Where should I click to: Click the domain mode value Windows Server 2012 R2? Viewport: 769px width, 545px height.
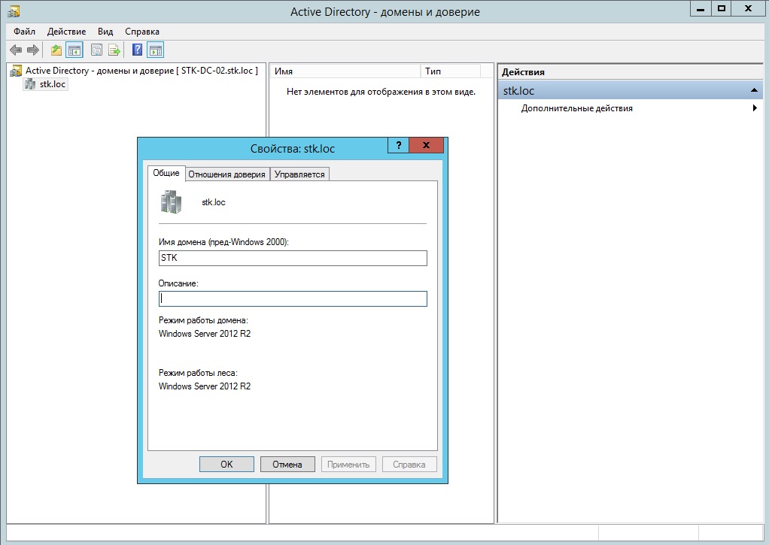pos(205,334)
